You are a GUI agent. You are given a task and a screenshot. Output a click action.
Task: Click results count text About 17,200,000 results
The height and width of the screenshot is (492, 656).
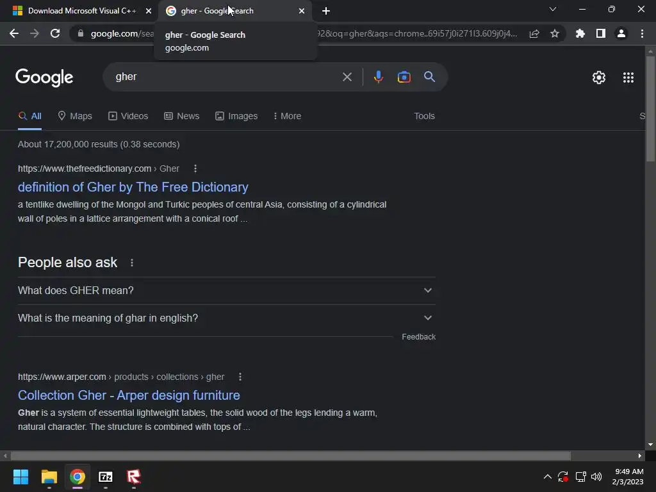99,144
